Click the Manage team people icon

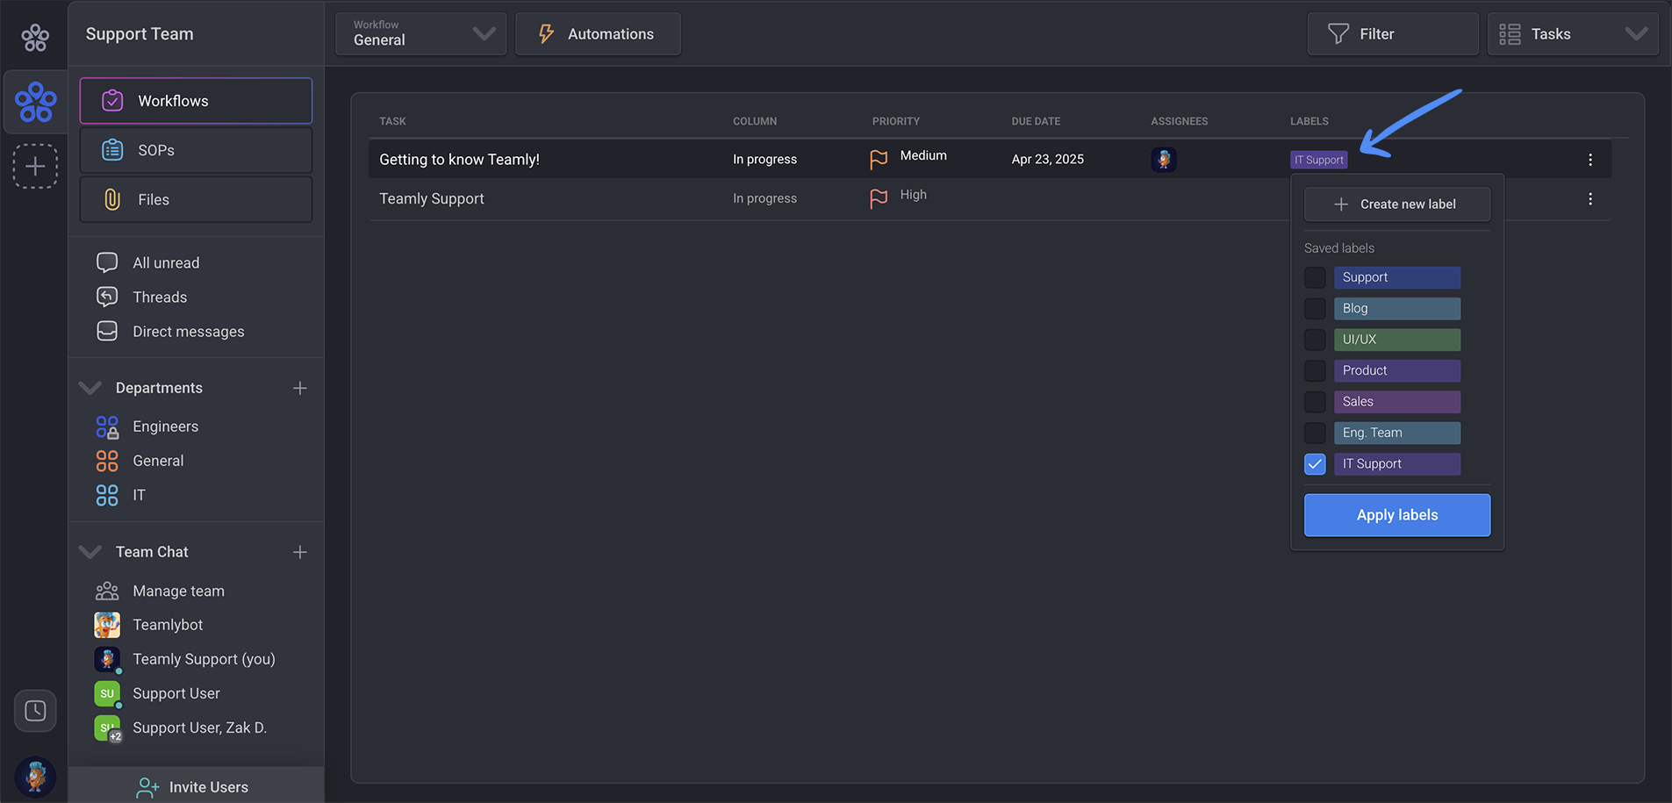[107, 591]
